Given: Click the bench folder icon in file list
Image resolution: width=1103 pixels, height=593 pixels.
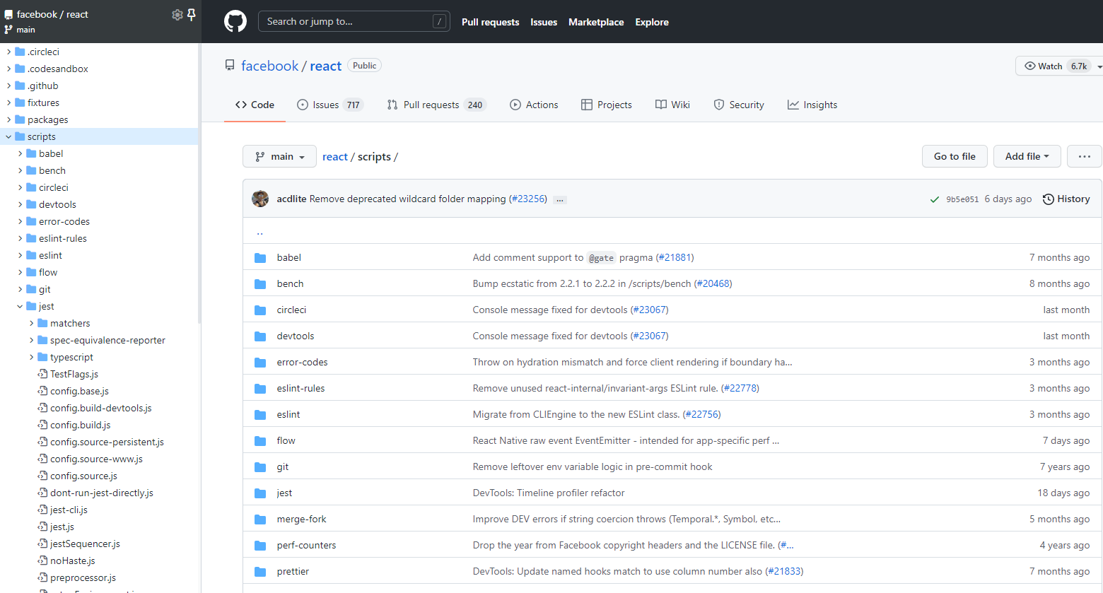Looking at the screenshot, I should pyautogui.click(x=260, y=284).
